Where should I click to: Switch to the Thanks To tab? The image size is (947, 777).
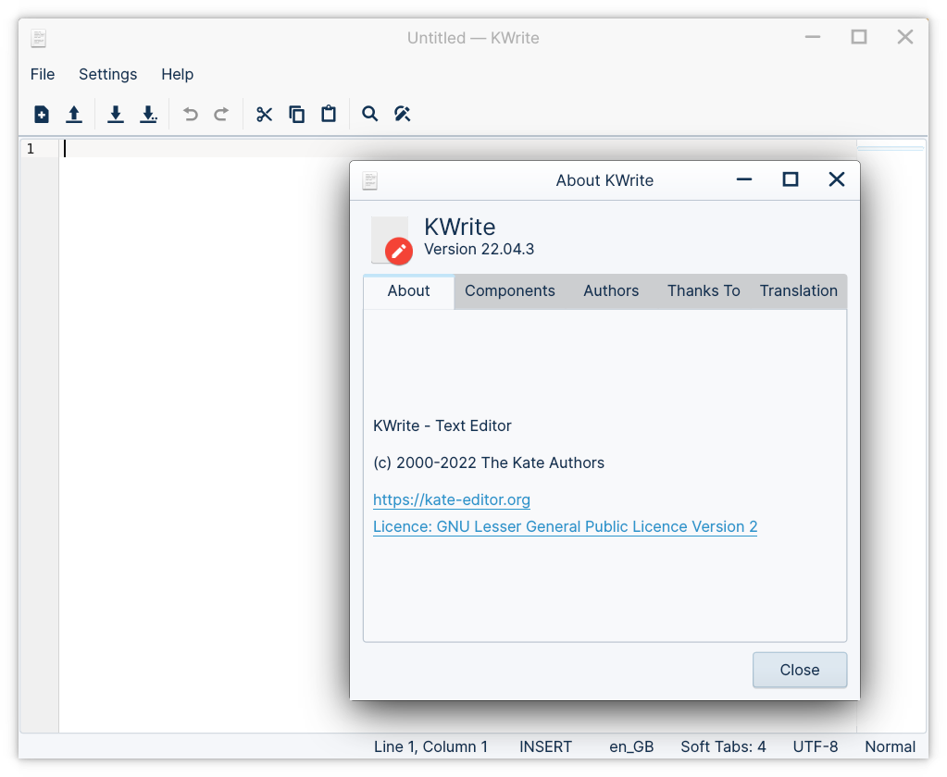coord(704,291)
